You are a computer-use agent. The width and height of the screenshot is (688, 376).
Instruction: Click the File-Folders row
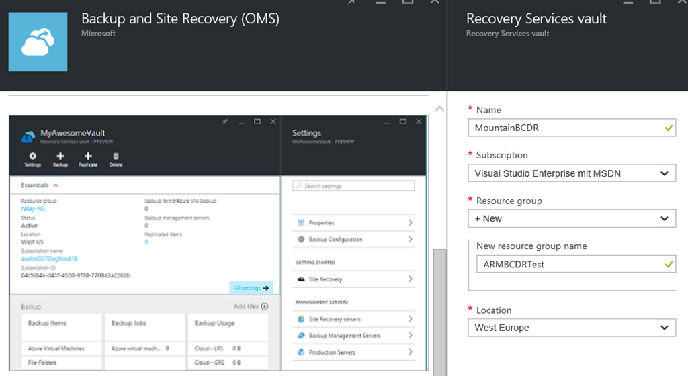[61, 363]
